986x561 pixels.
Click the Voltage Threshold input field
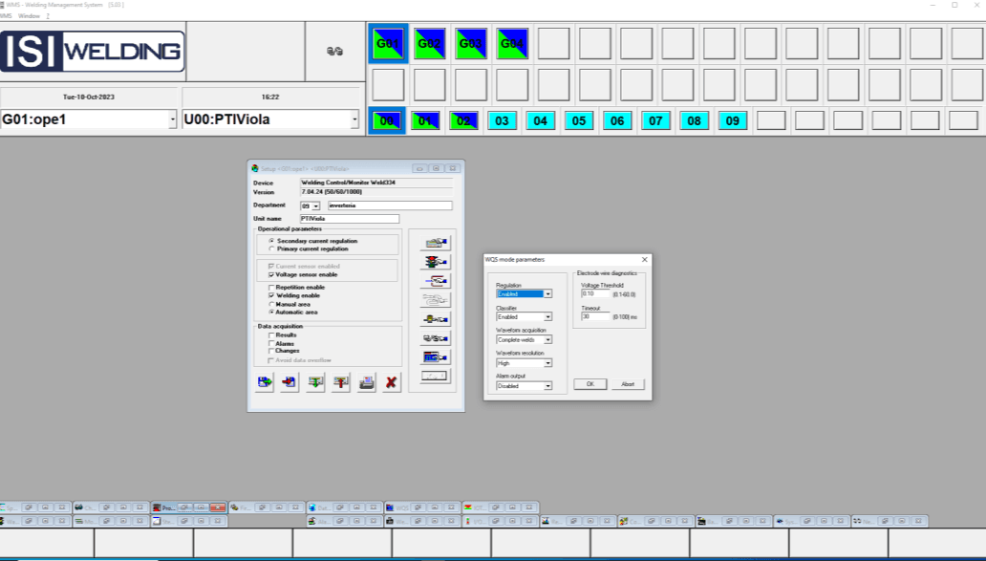pyautogui.click(x=594, y=293)
